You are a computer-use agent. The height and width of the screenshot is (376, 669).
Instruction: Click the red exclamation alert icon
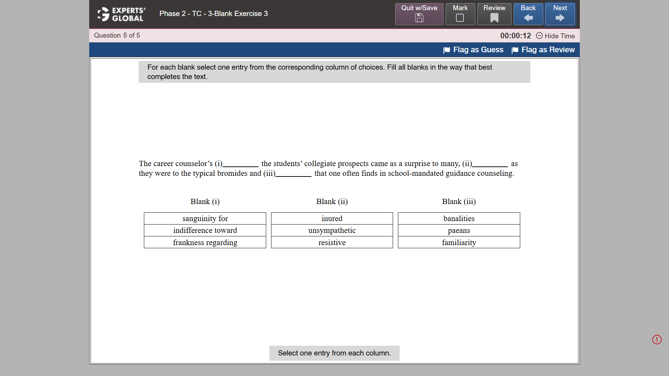(x=657, y=339)
